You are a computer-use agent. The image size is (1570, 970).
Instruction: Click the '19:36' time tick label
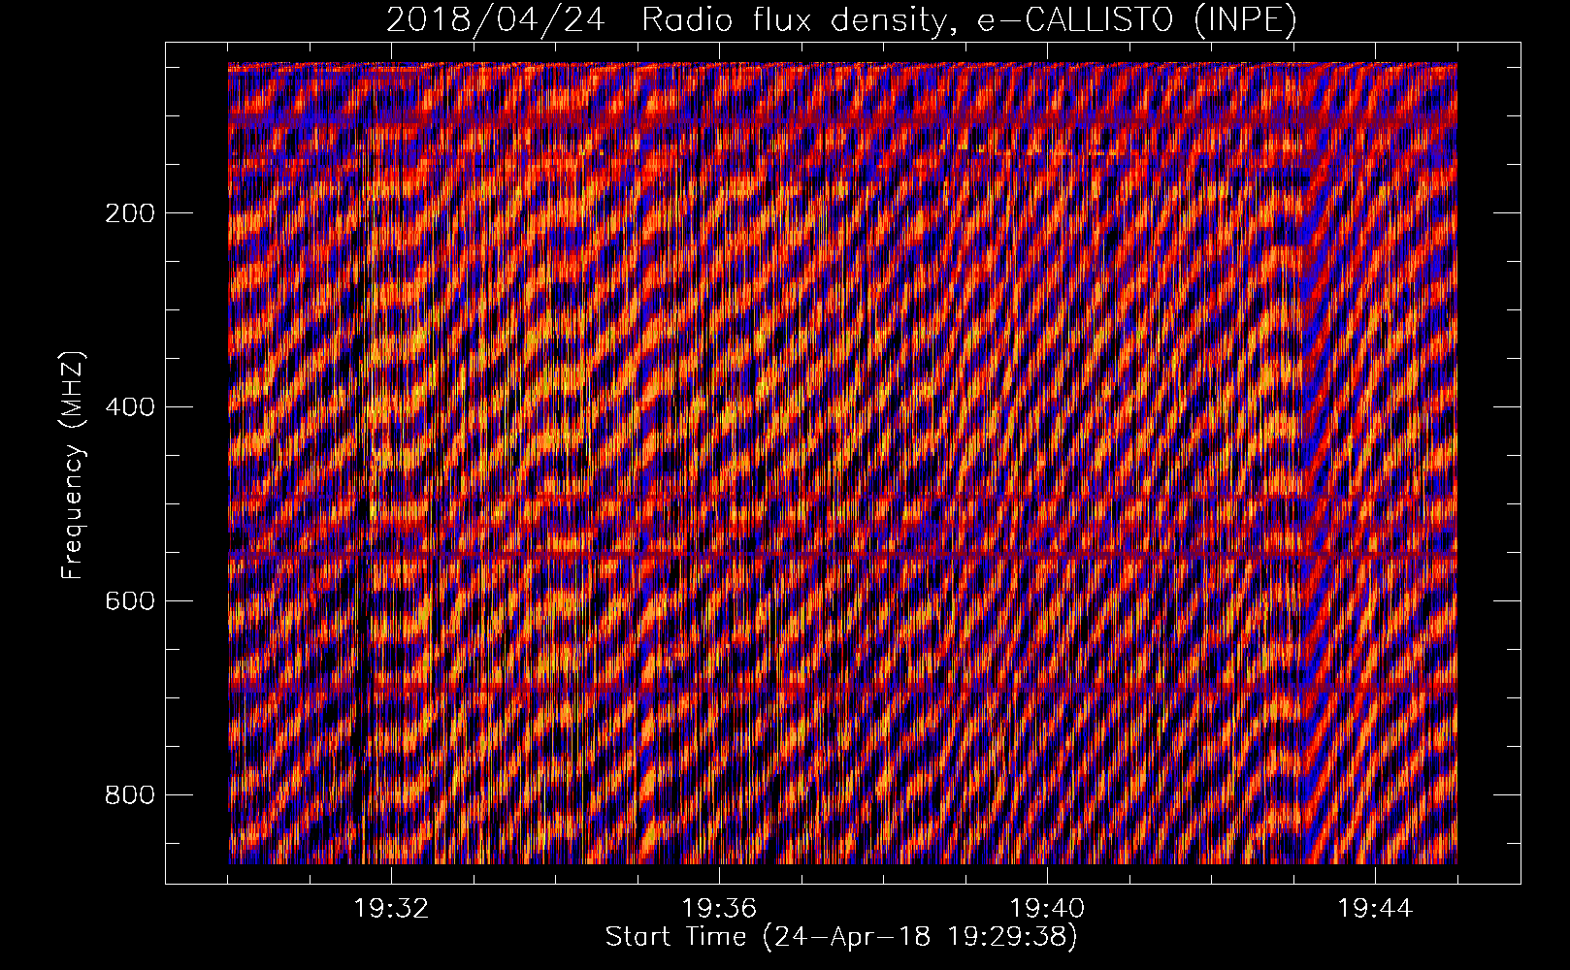tap(719, 909)
